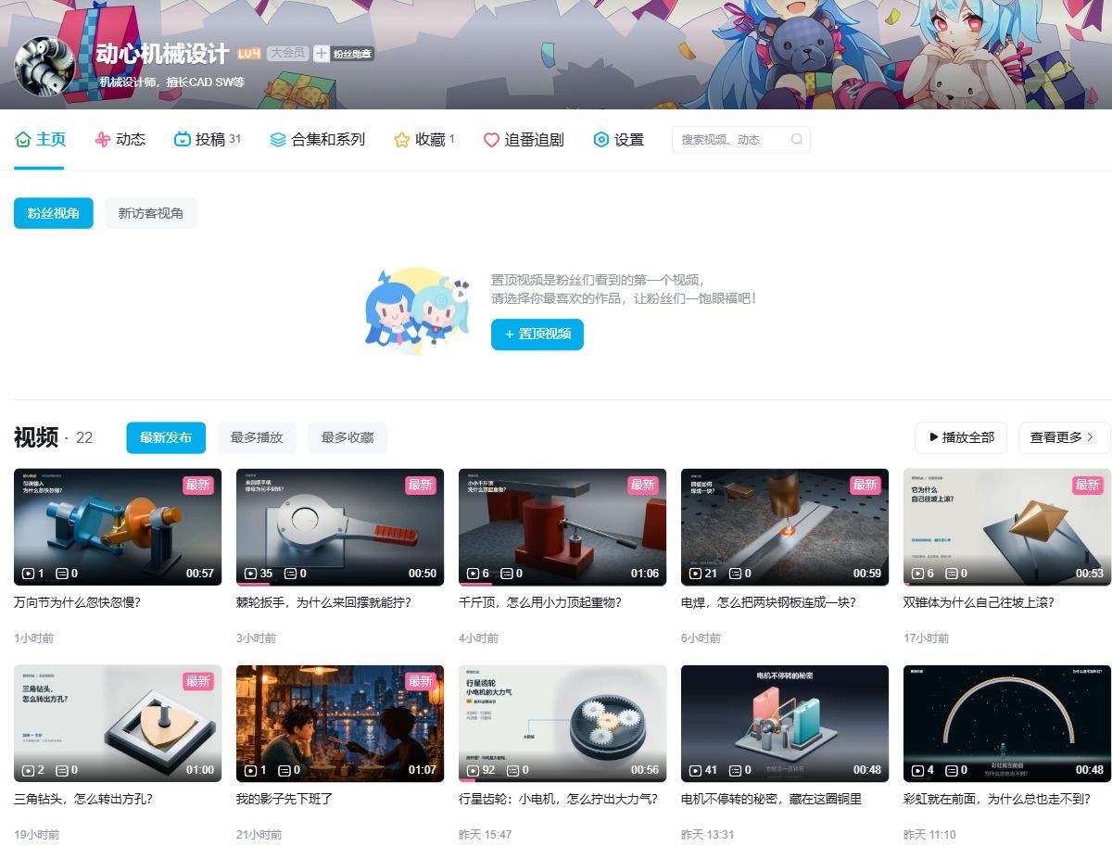Click the 最新 badge on 我的影子 video
Viewport: 1112px width, 846px height.
click(x=421, y=681)
